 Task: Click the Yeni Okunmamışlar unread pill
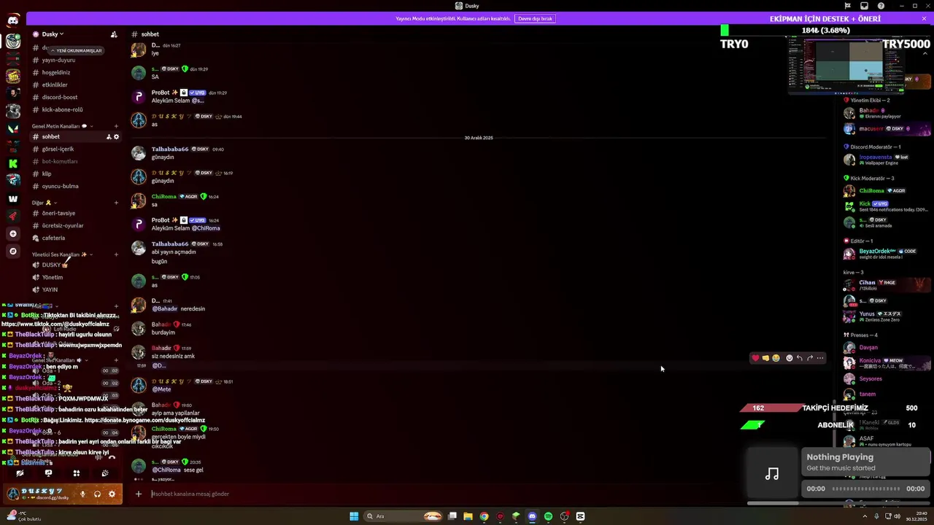point(76,50)
